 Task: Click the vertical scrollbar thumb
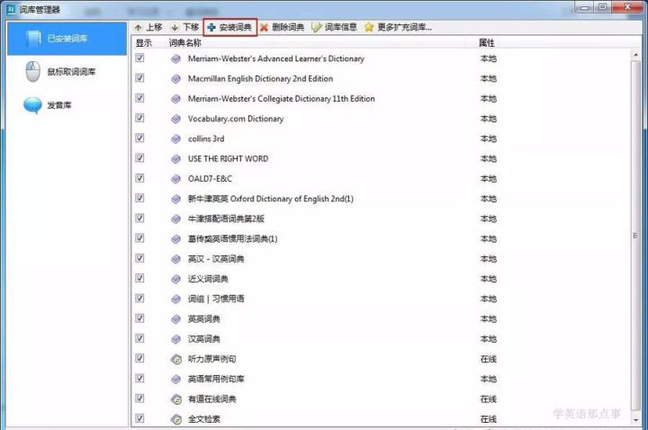(x=635, y=236)
